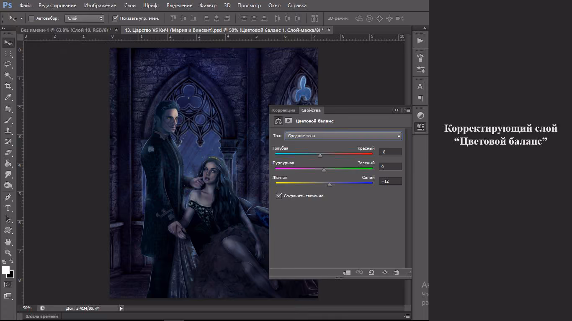Click the Голубая–Красный slider handle
The image size is (572, 321).
(x=320, y=155)
